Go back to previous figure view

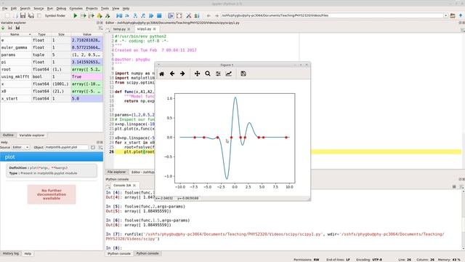point(172,74)
